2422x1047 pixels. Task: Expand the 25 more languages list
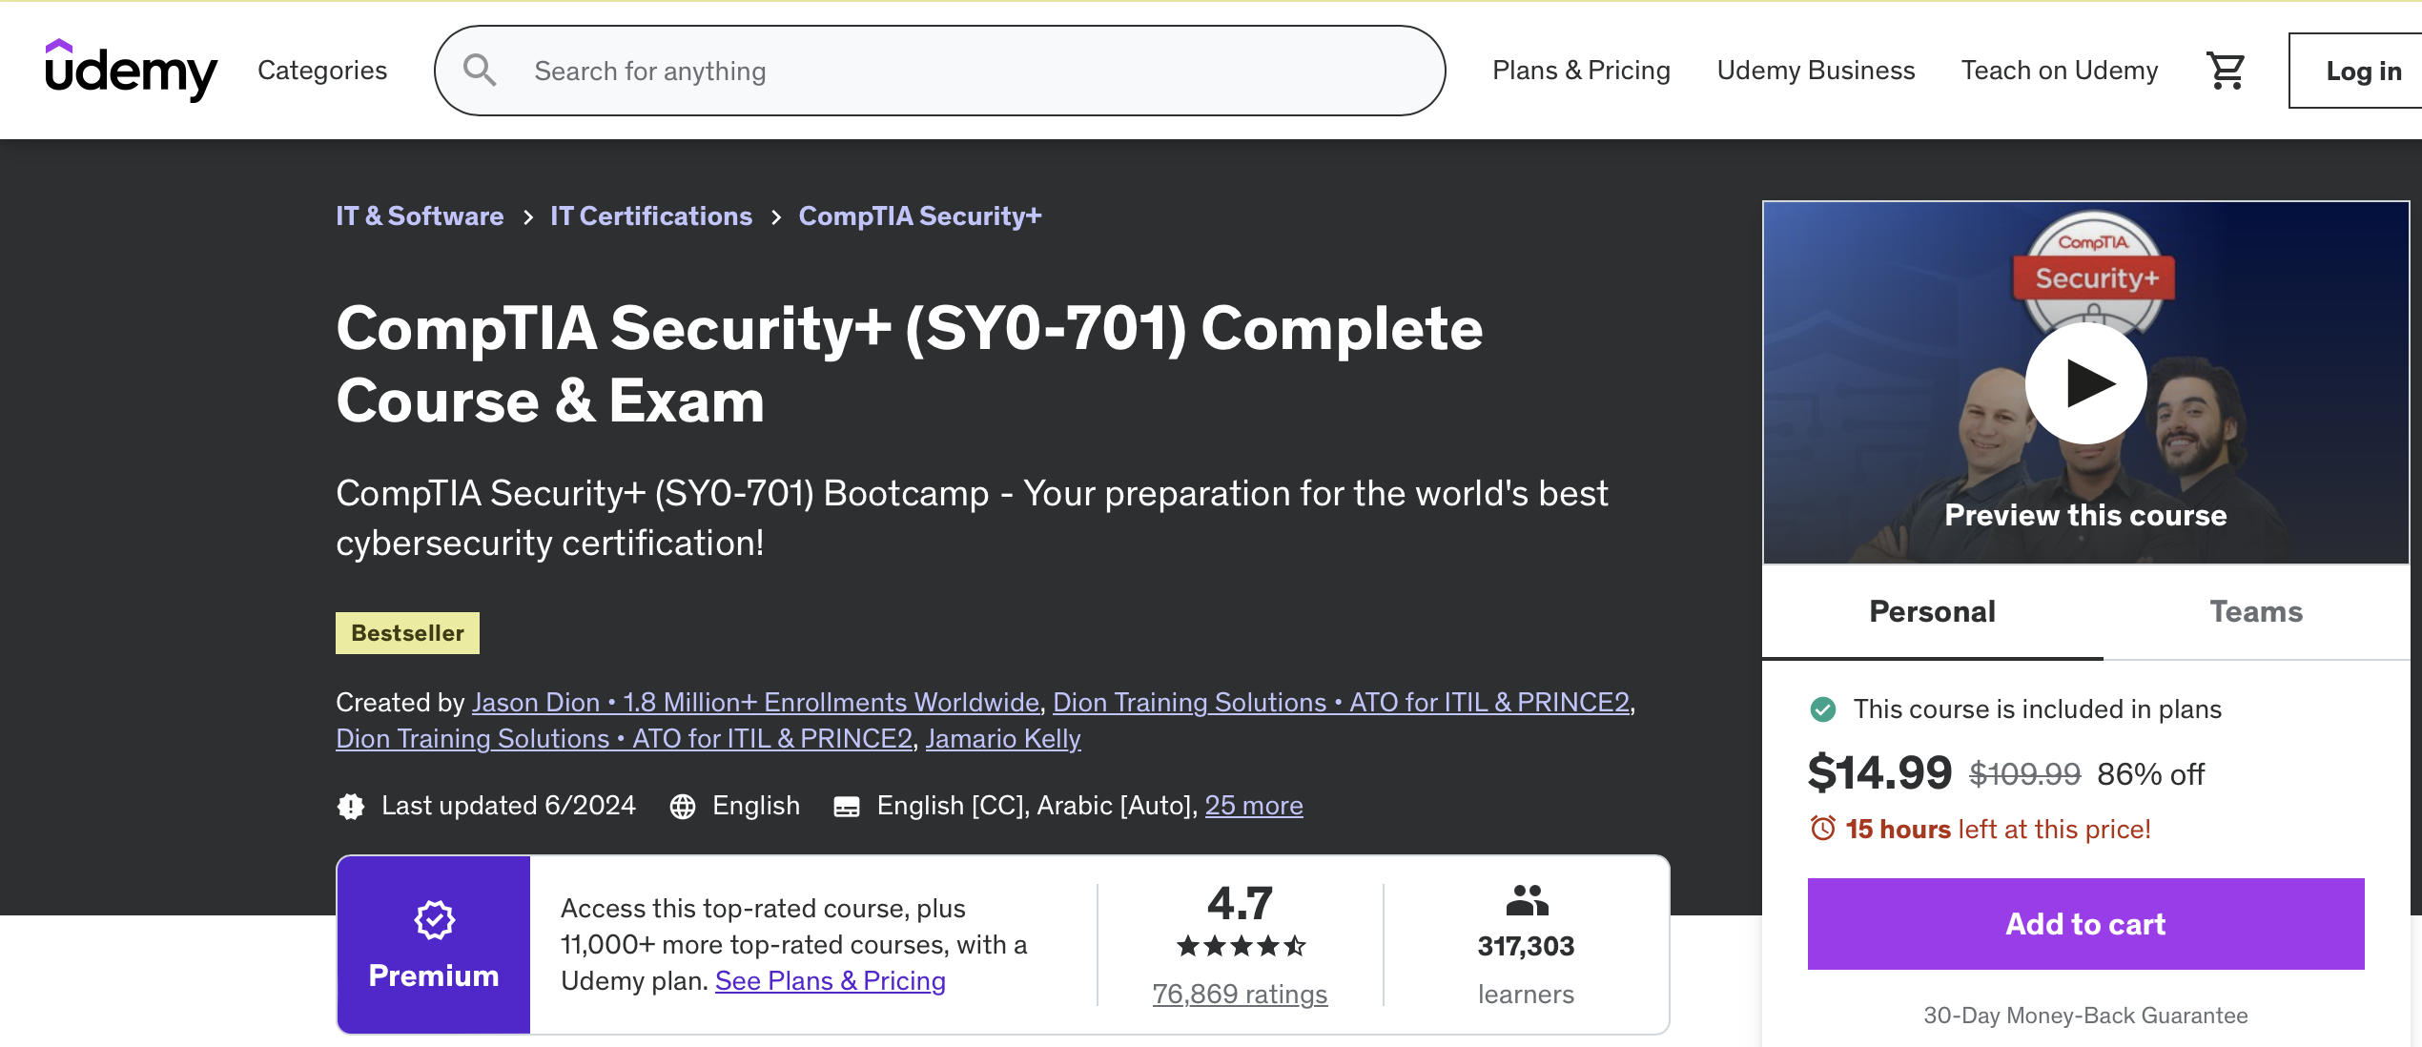(x=1254, y=806)
